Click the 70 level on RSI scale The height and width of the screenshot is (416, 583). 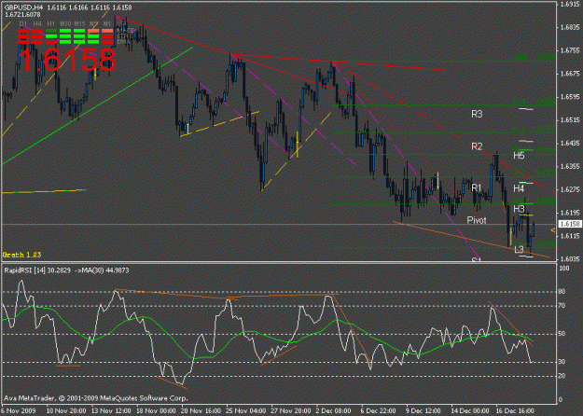562,306
